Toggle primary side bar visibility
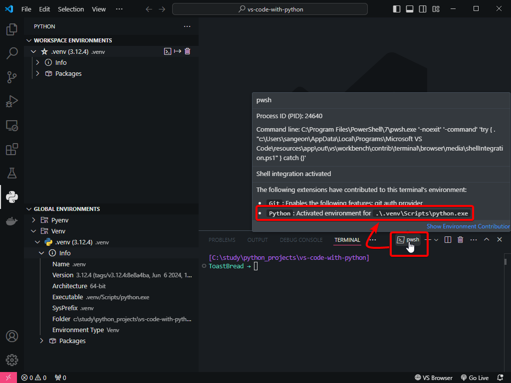This screenshot has height=383, width=511. coord(397,9)
